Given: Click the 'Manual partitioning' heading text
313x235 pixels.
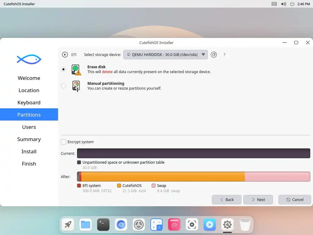Looking at the screenshot, I should (x=106, y=83).
